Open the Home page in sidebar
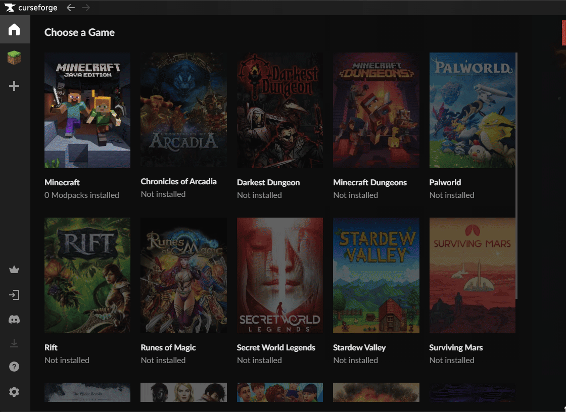566x412 pixels. [14, 30]
